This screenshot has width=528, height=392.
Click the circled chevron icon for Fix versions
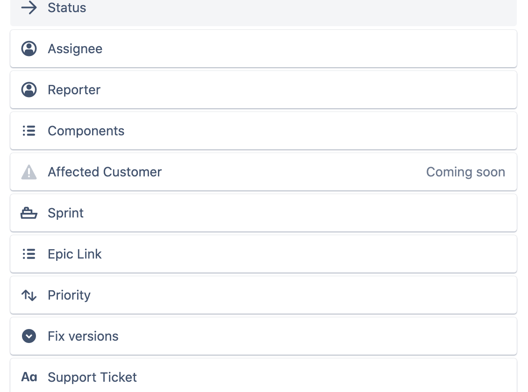tap(29, 336)
